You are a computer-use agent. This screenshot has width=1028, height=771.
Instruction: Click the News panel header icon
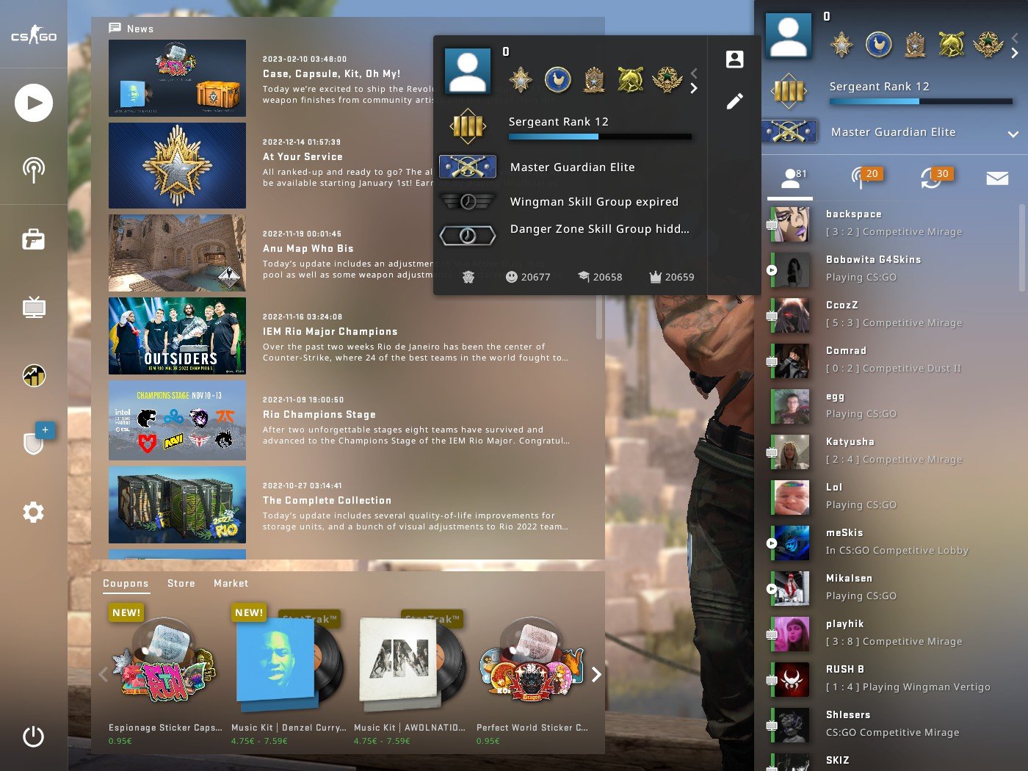(x=115, y=28)
